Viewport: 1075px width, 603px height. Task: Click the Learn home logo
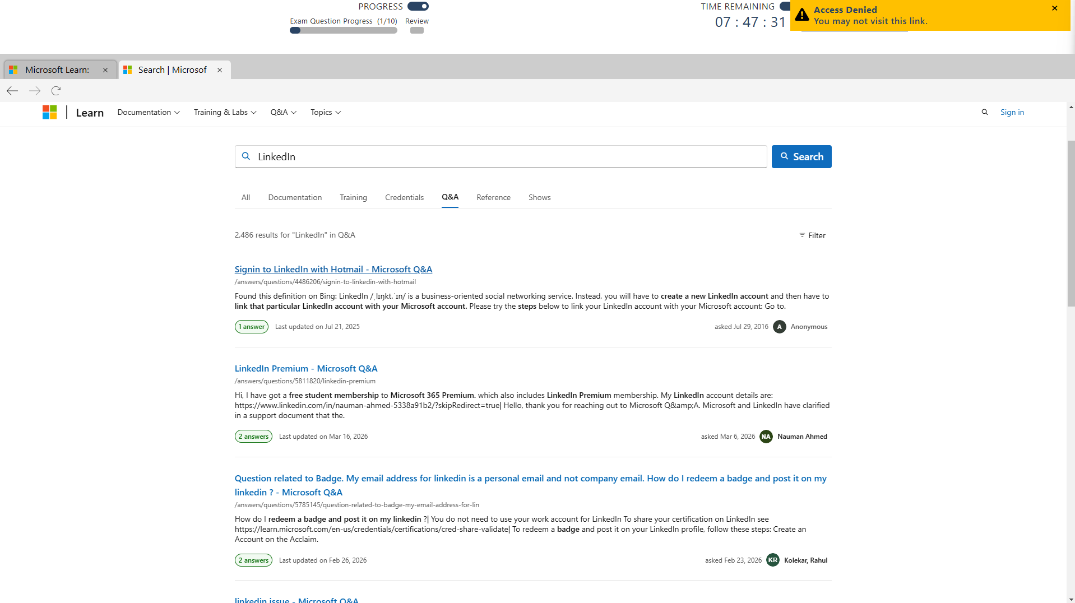[x=89, y=112]
